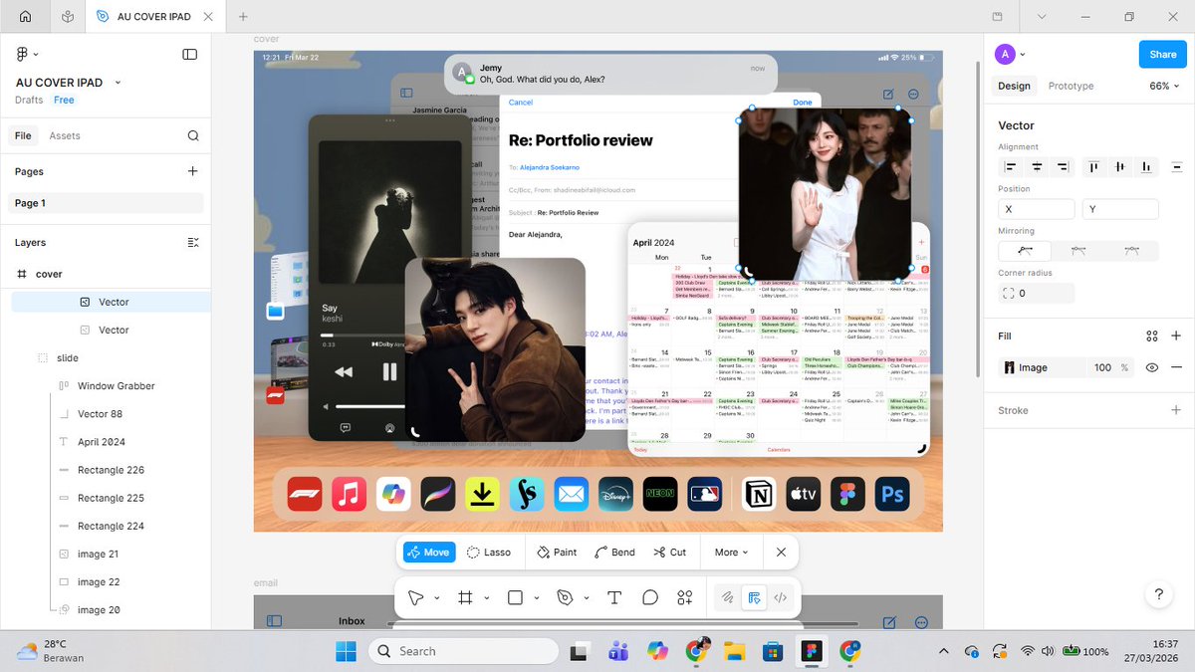Click the Align right icon

tap(1064, 167)
